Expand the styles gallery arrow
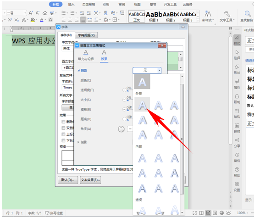This screenshot has height=217, width=254. click(198, 21)
